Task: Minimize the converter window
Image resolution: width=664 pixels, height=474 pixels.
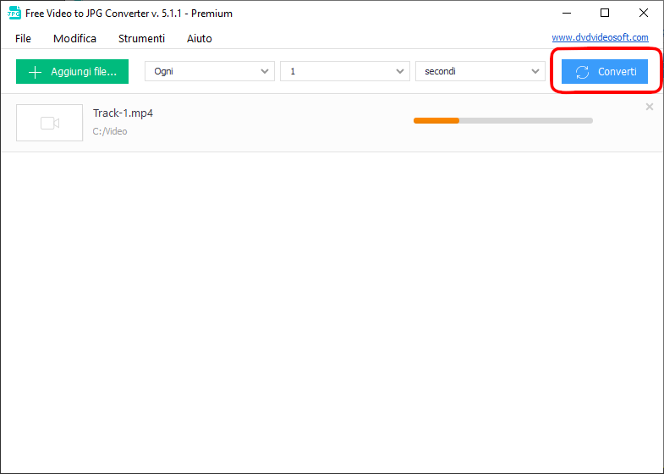Action: coord(567,14)
